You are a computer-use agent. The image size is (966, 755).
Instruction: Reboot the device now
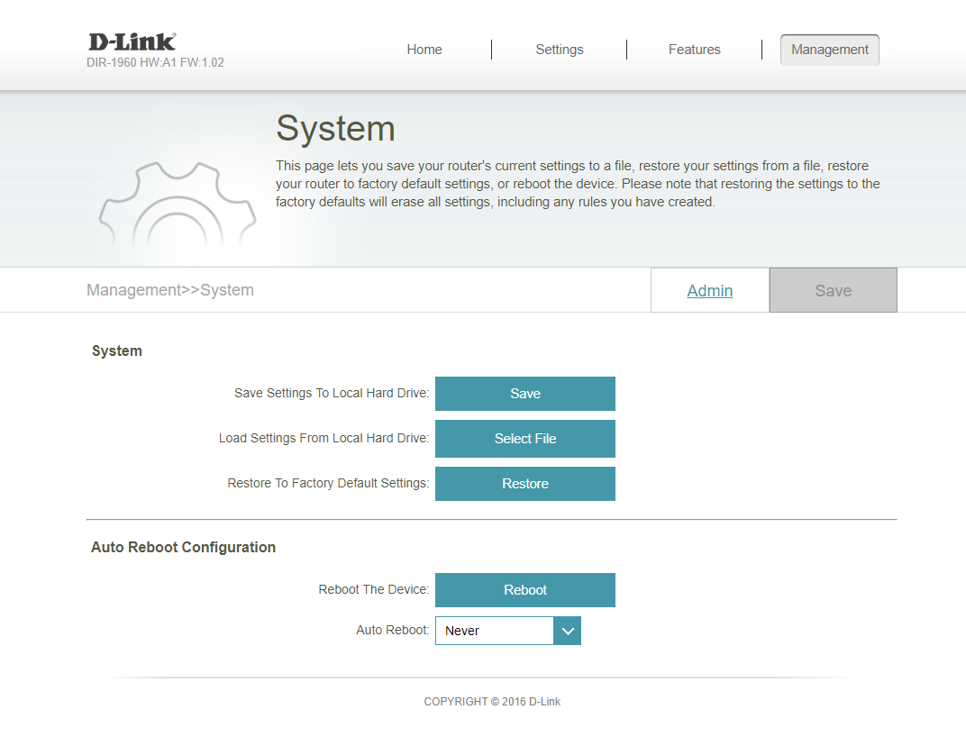point(524,590)
